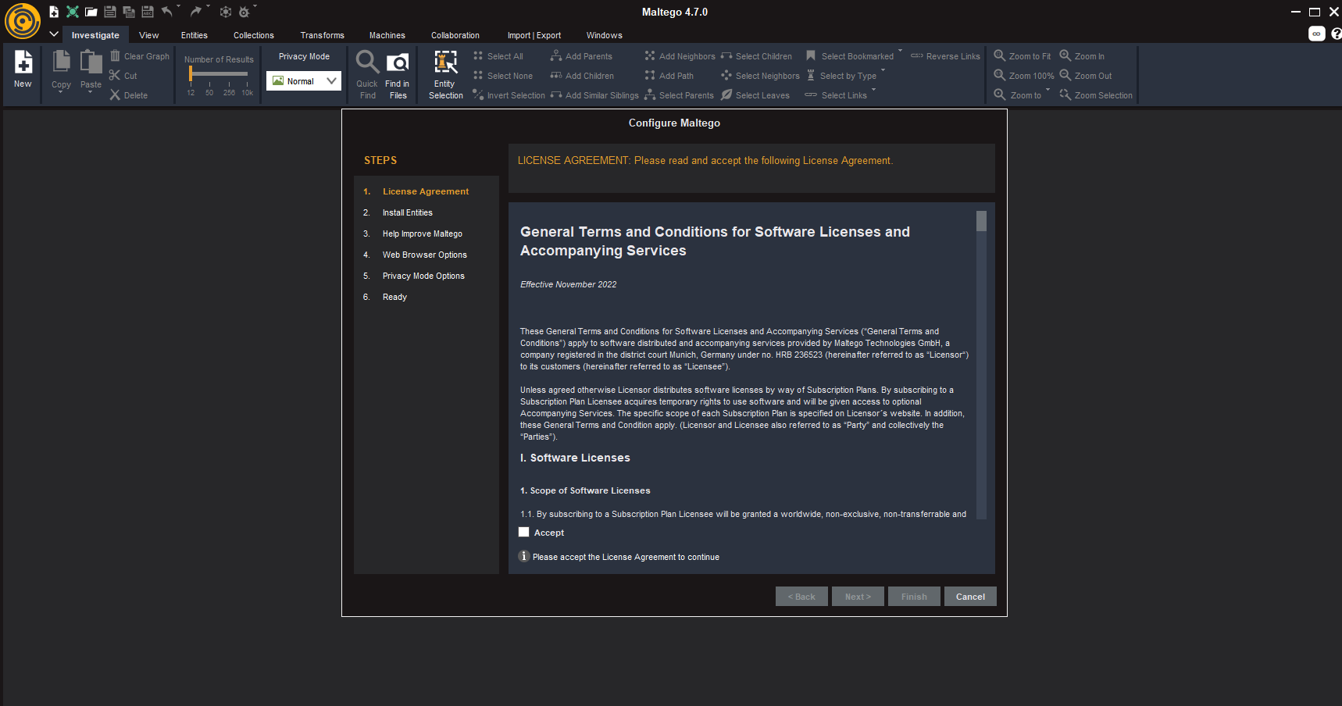Click the Maltego application logo button
1342x706 pixels.
point(22,21)
